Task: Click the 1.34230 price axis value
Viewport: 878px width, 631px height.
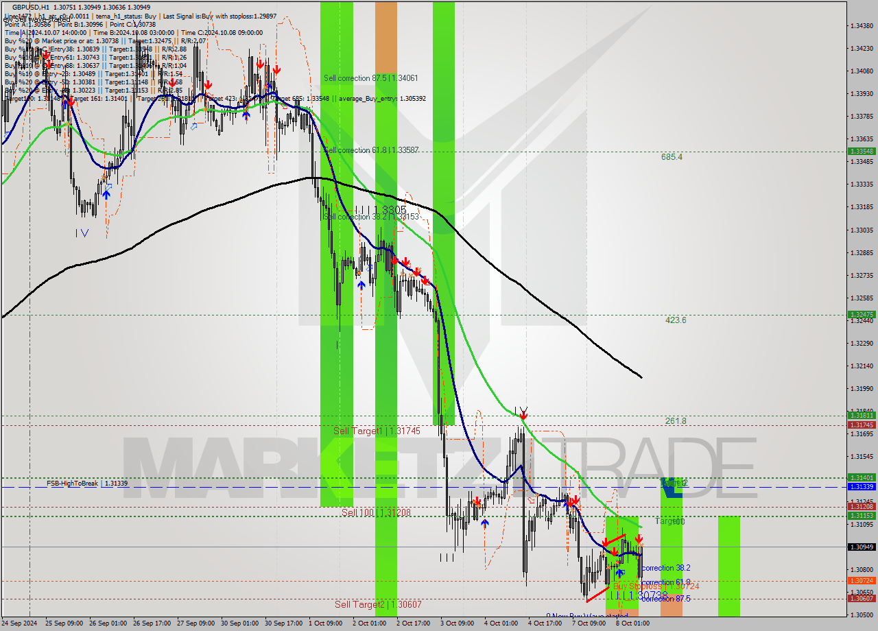Action: coord(862,48)
